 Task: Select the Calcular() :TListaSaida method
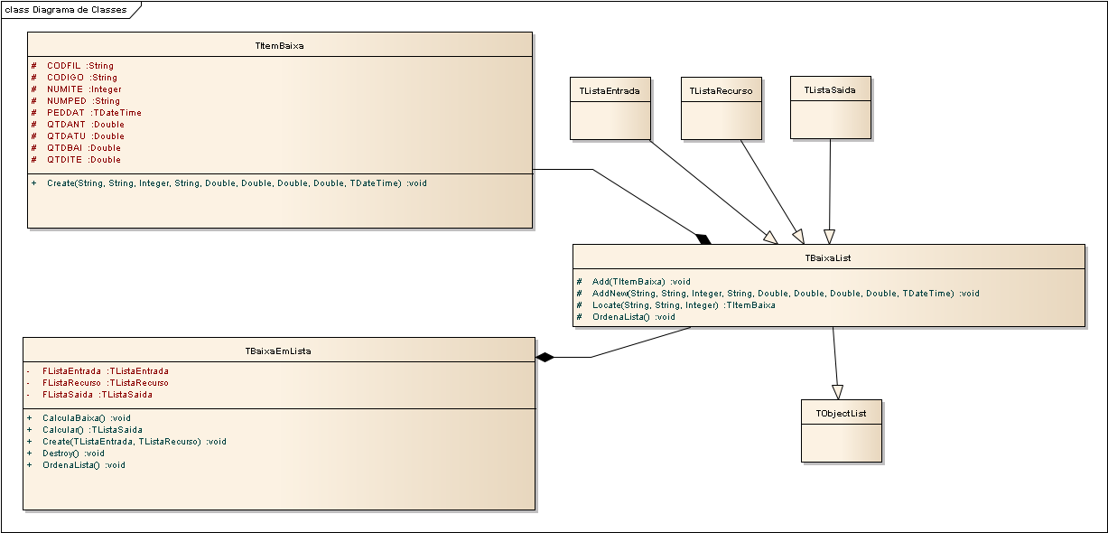coord(92,430)
